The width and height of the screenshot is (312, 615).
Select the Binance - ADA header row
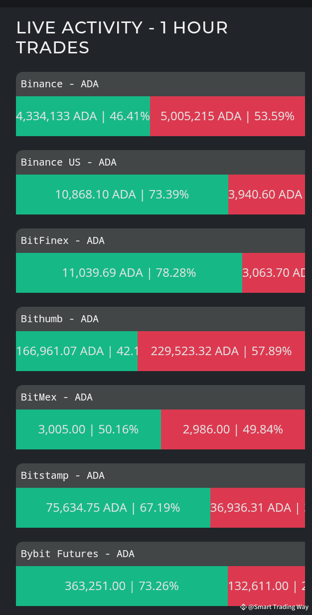(x=160, y=84)
